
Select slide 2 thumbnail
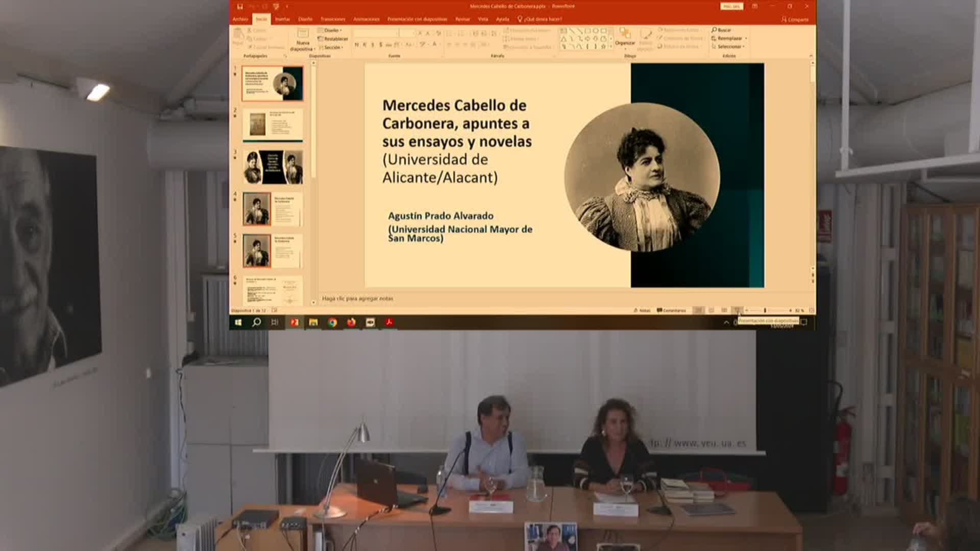coord(273,124)
